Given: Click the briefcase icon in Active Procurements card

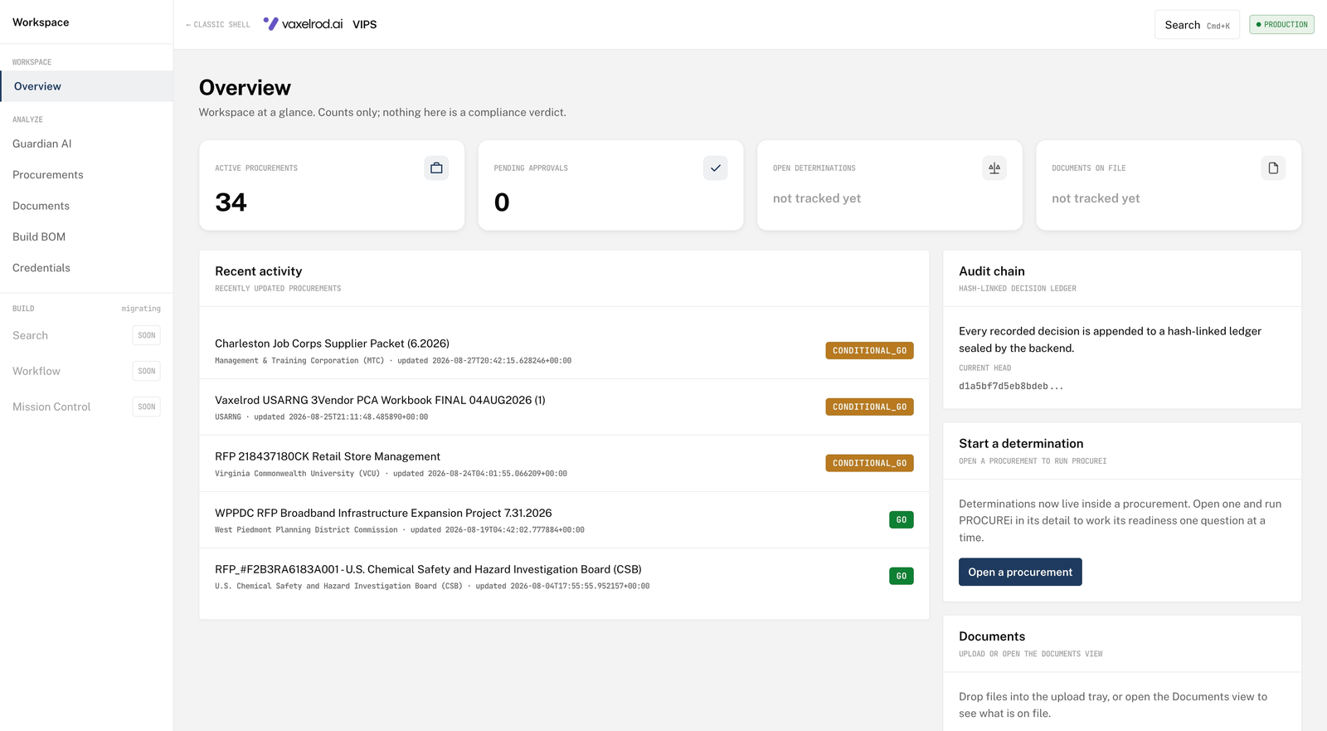Looking at the screenshot, I should pyautogui.click(x=436, y=168).
